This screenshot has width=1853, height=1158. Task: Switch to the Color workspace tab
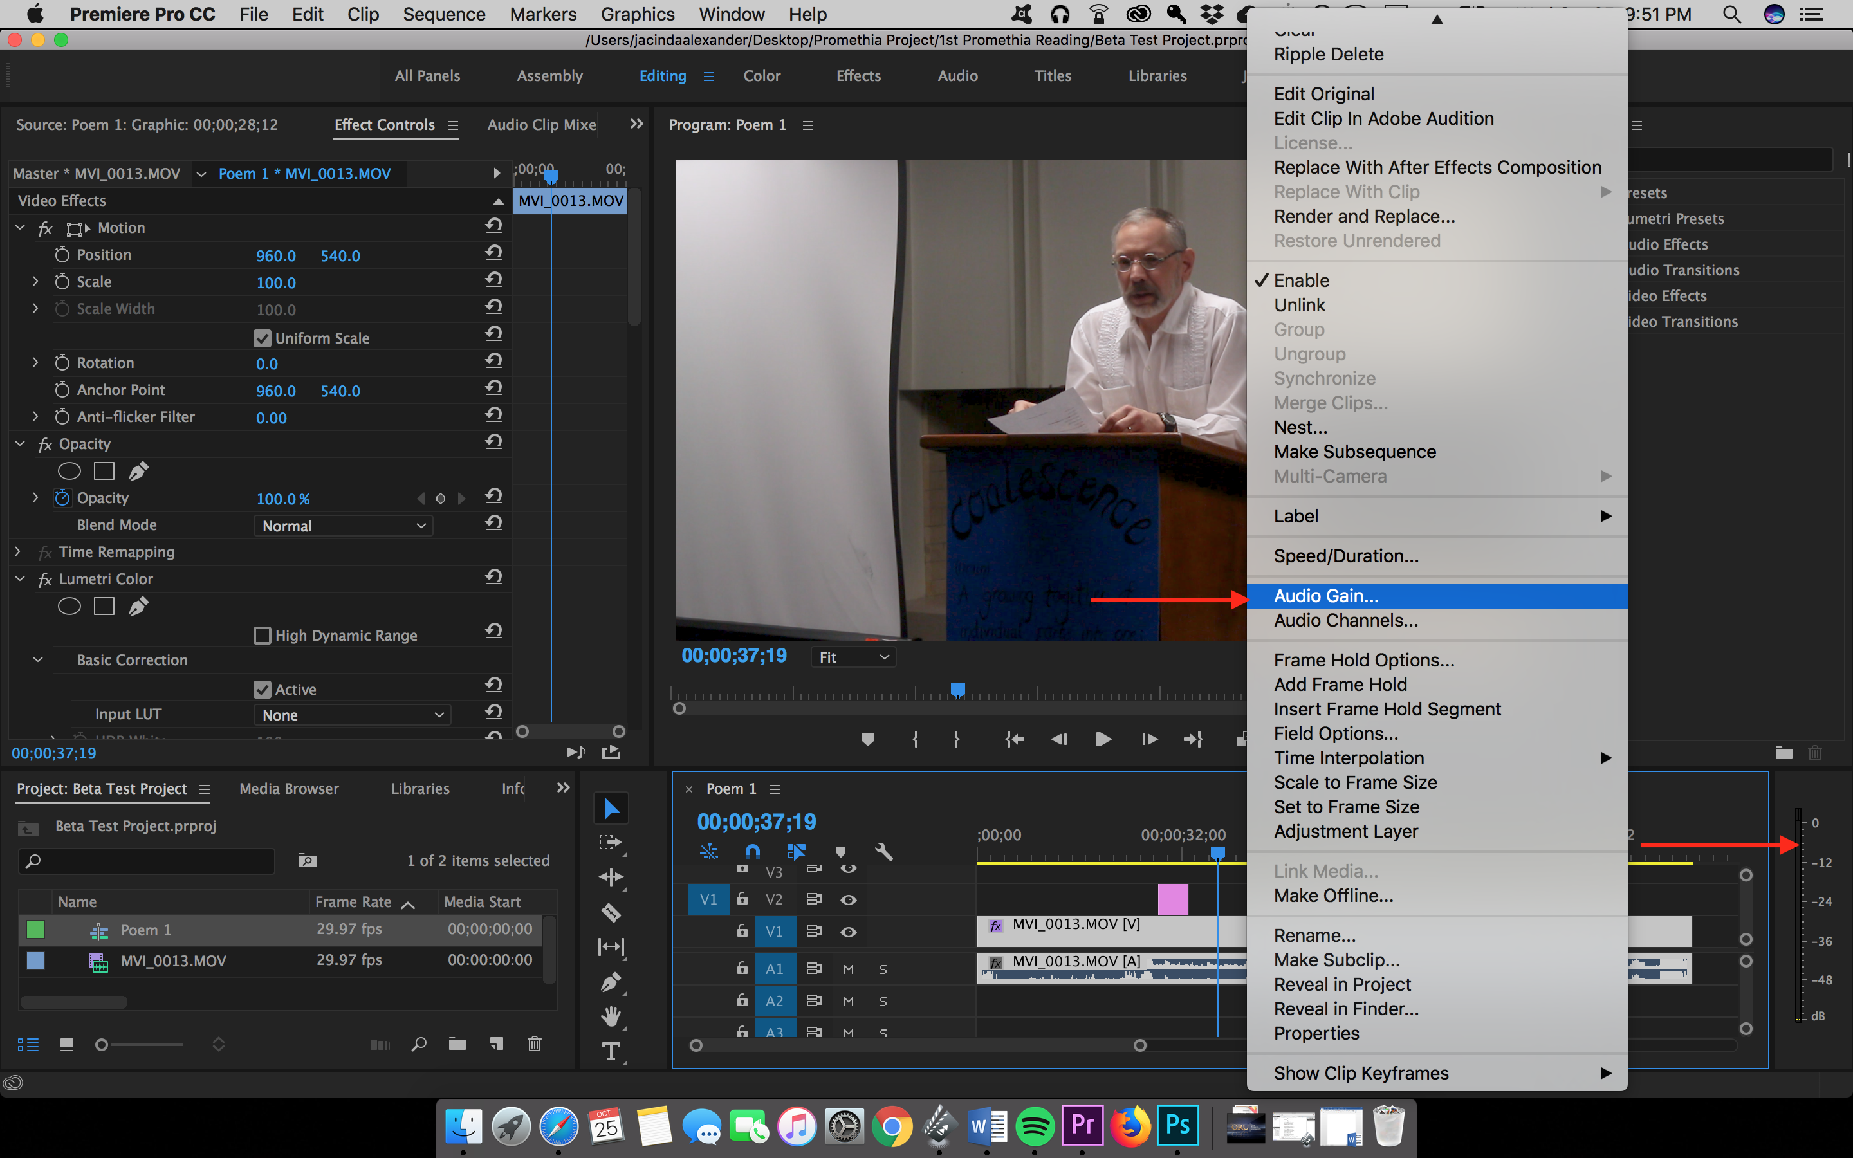tap(761, 76)
